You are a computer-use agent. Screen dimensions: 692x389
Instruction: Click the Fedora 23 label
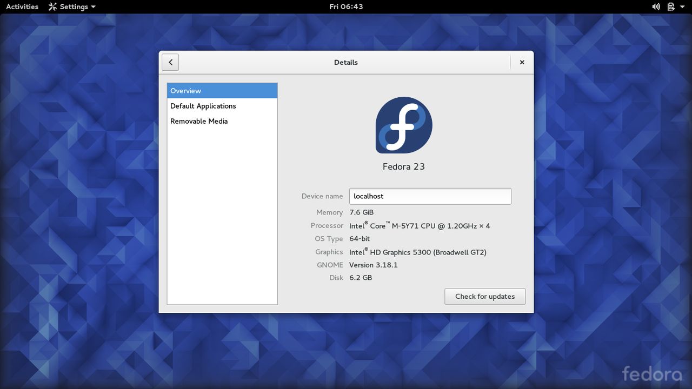coord(404,166)
